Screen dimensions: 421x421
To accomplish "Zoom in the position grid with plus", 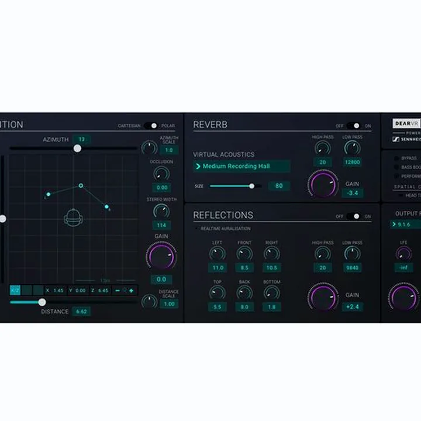I will pyautogui.click(x=132, y=291).
